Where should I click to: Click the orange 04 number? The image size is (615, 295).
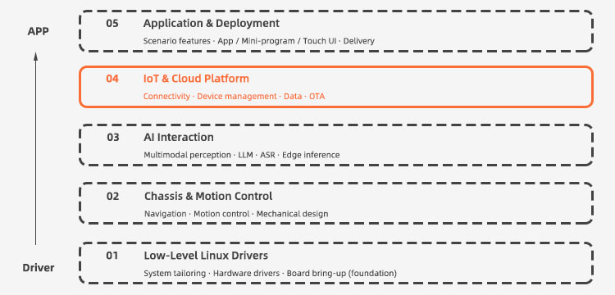[112, 79]
